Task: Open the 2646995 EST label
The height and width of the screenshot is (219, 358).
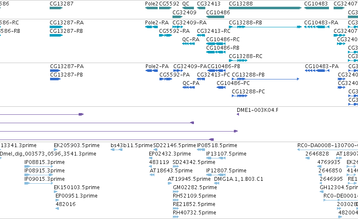Action: click(x=331, y=179)
